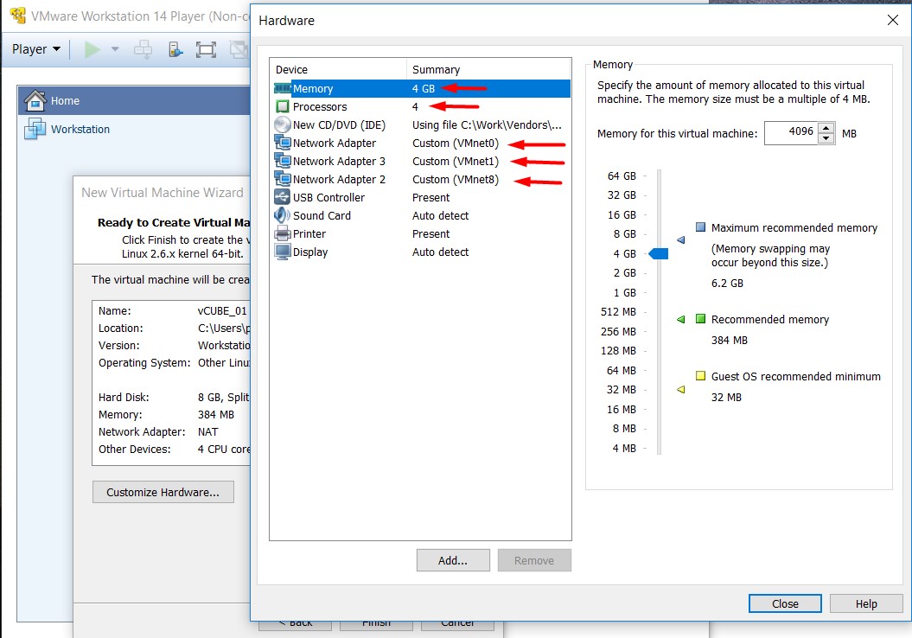Select the Display row
This screenshot has height=638, width=912.
(x=421, y=252)
